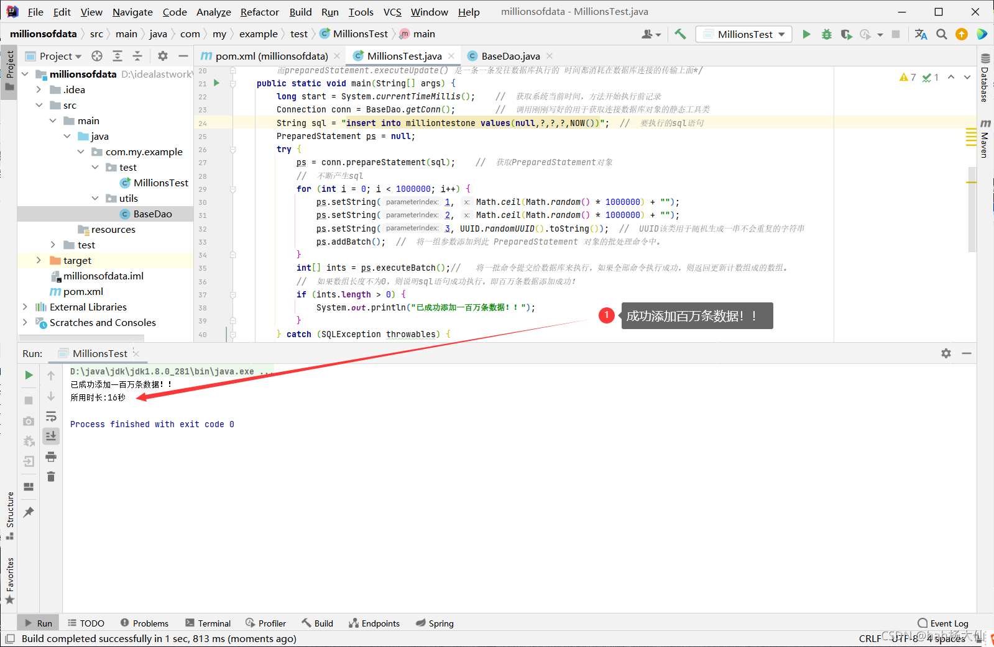
Task: Open the Terminal tool window
Action: (x=208, y=623)
